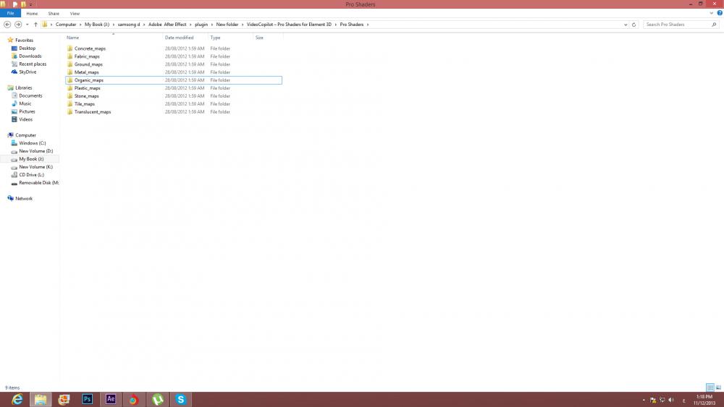Image resolution: width=724 pixels, height=407 pixels.
Task: Select the Metal_maps folder
Action: tap(86, 72)
